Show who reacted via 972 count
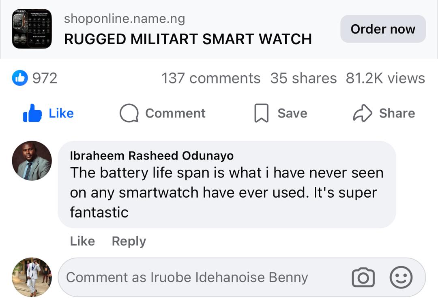The image size is (438, 305). 45,78
